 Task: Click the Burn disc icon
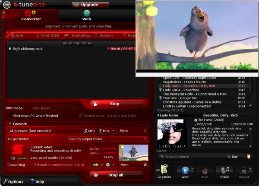pyautogui.click(x=205, y=170)
